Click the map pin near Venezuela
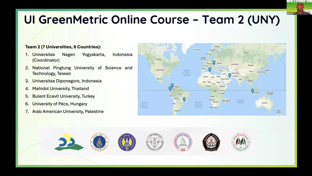This screenshot has width=312, height=176. tap(172, 85)
